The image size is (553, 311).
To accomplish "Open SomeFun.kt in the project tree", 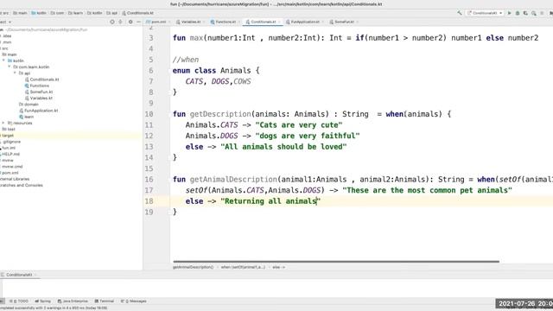I will pos(39,92).
